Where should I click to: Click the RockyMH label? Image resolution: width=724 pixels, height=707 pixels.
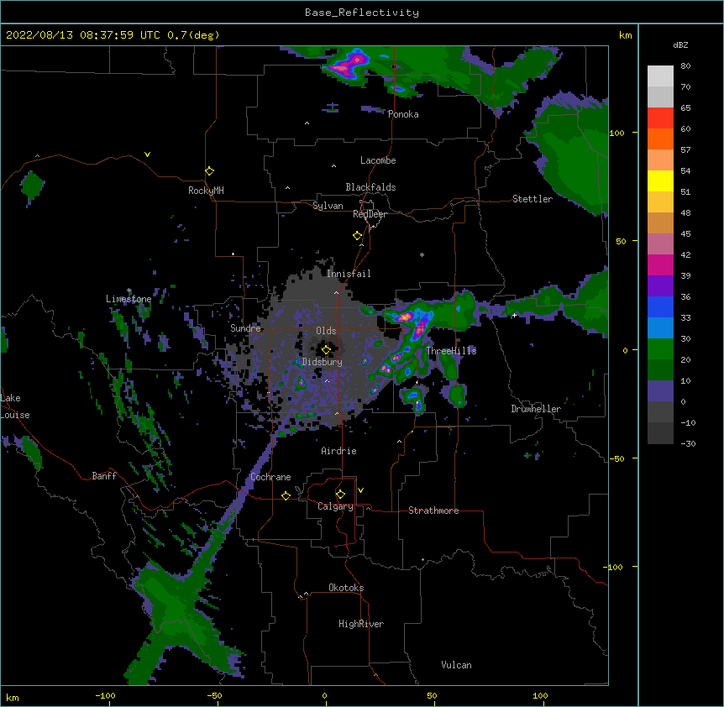coord(206,191)
